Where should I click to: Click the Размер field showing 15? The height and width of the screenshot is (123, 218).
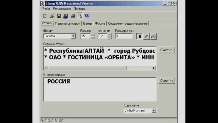(x=85, y=36)
